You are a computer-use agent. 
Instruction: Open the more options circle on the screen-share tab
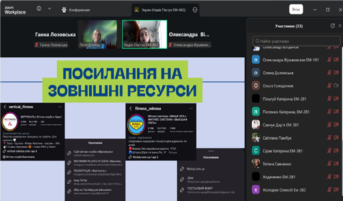point(195,10)
